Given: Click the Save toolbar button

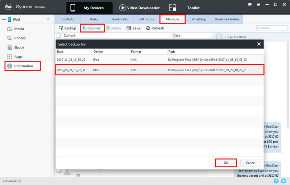Looking at the screenshot, I should [x=133, y=28].
